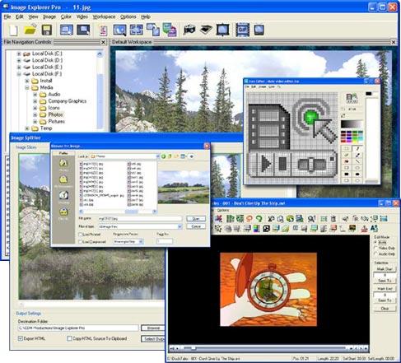Click the trash delete icon in video editor toolbar
Image resolution: width=401 pixels, height=363 pixels.
click(333, 219)
